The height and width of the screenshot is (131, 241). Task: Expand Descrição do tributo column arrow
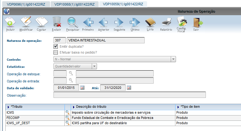tap(74, 107)
